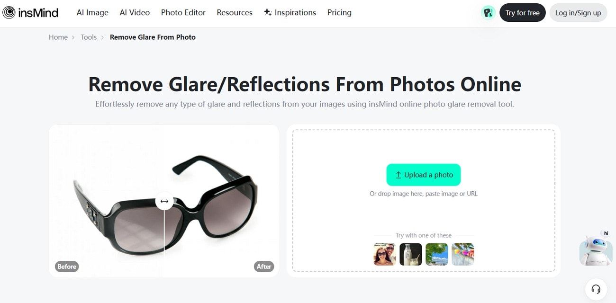Click the upload arrow icon on Upload button
The image size is (616, 303).
398,175
